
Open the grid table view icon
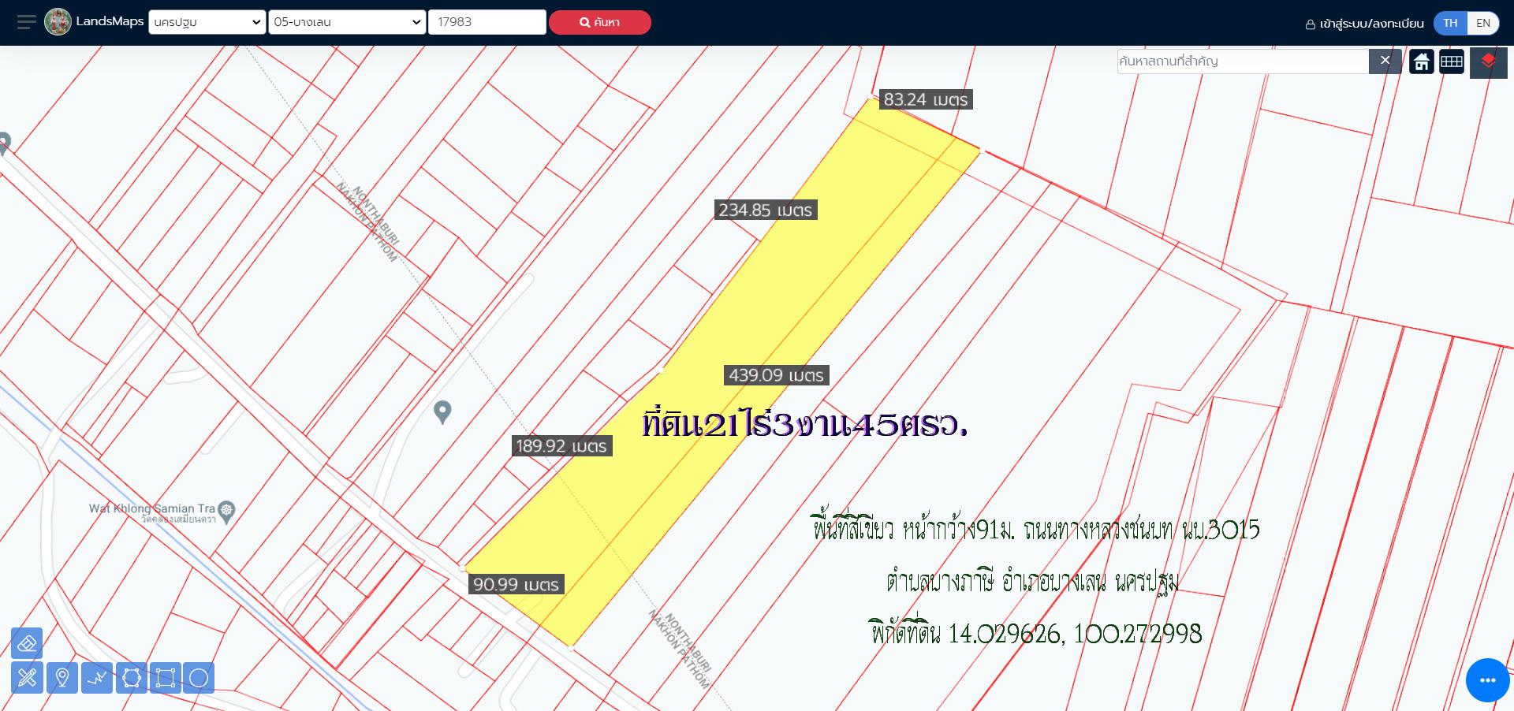tap(1452, 61)
